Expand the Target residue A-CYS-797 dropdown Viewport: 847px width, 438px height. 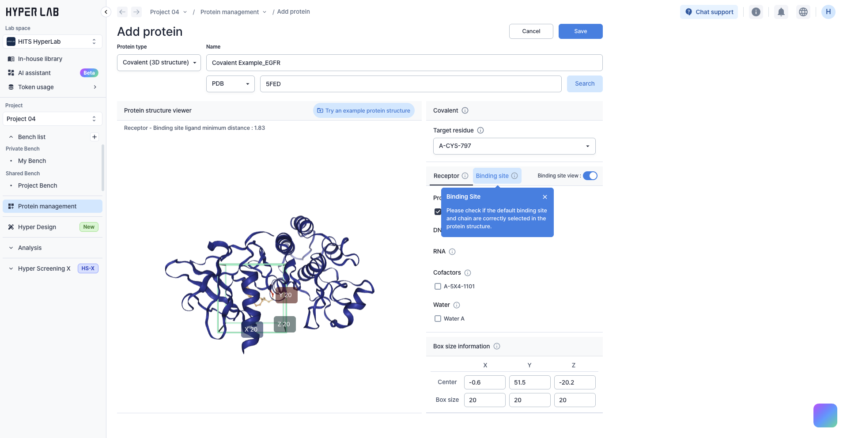tap(514, 146)
